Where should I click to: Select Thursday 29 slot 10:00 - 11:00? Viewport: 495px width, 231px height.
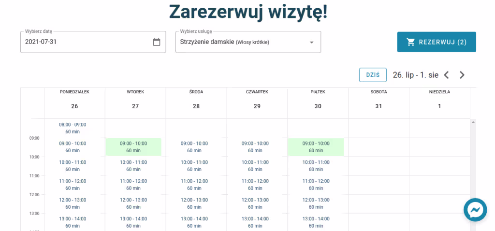point(255,166)
